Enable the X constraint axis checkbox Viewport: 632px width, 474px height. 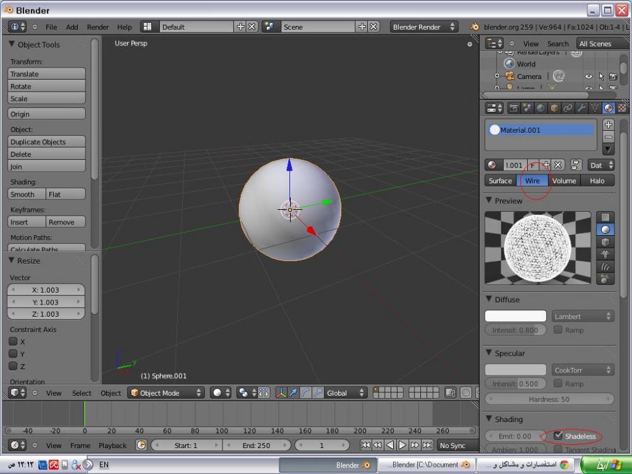[x=13, y=341]
